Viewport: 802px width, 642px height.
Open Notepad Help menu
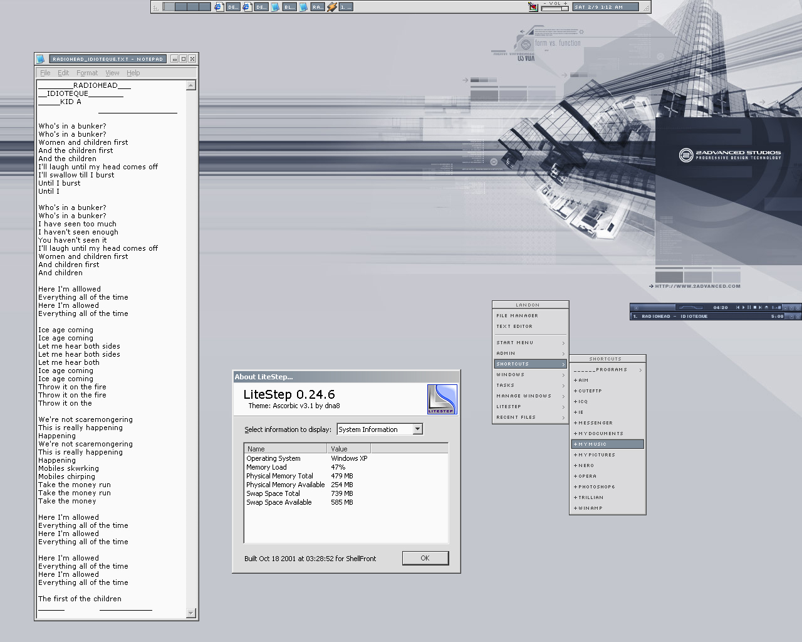pos(133,73)
